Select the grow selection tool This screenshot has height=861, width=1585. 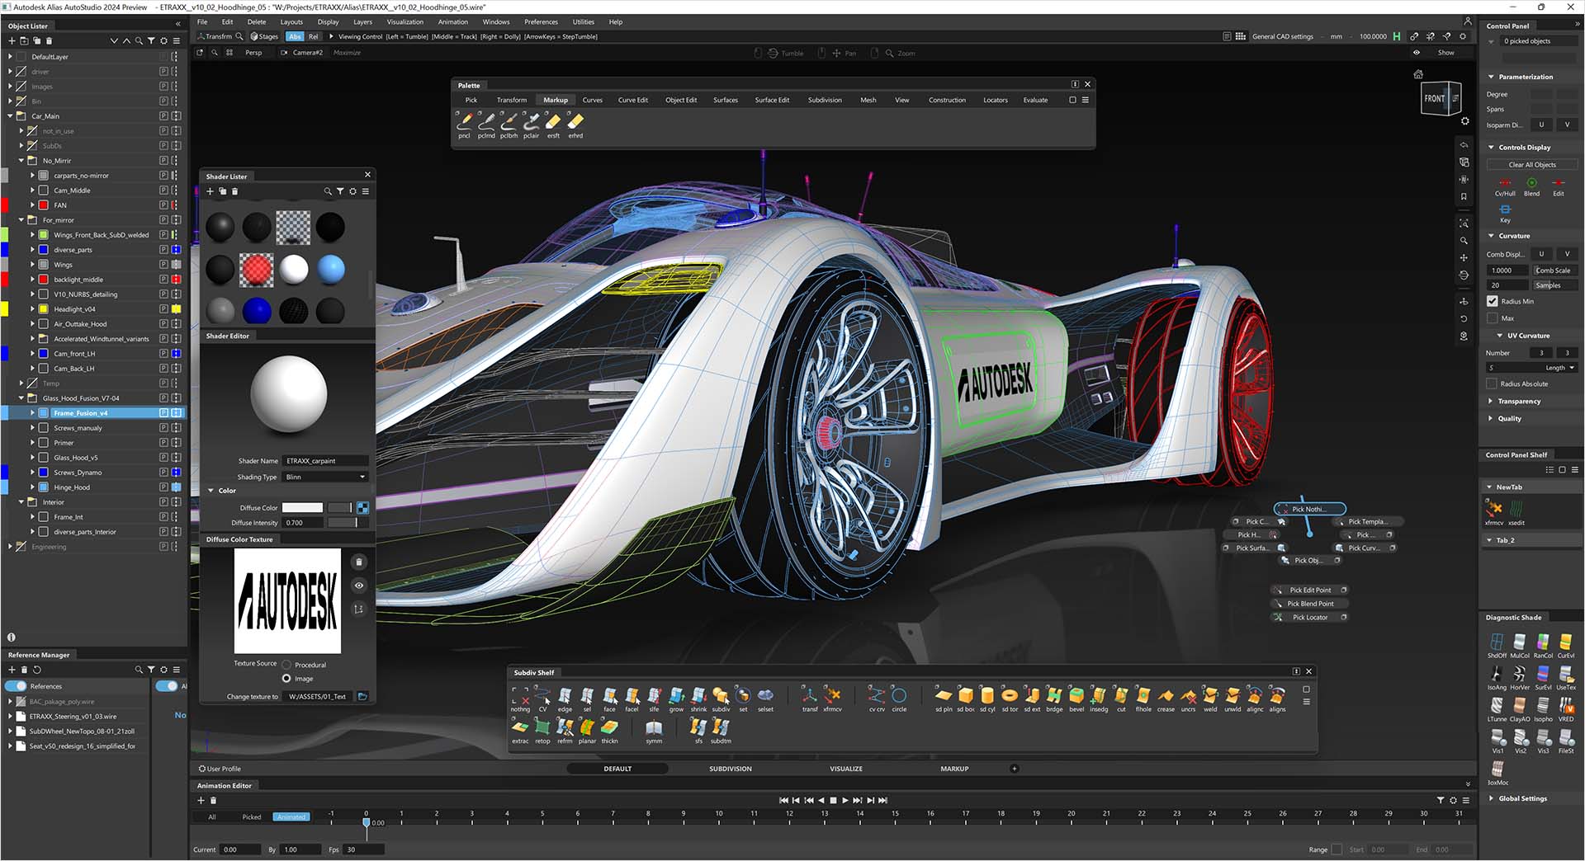coord(676,697)
